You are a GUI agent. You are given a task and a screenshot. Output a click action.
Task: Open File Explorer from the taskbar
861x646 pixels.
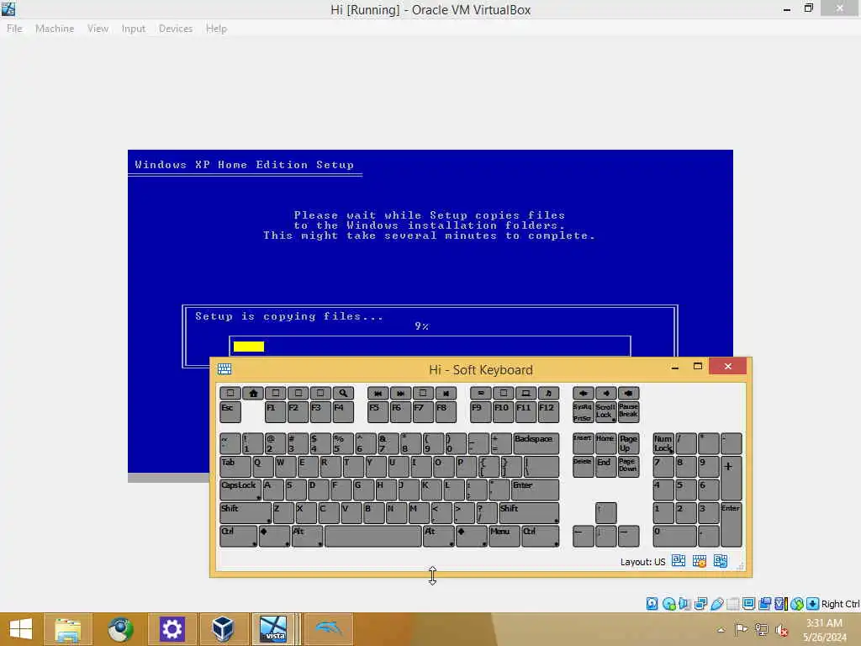(x=68, y=629)
